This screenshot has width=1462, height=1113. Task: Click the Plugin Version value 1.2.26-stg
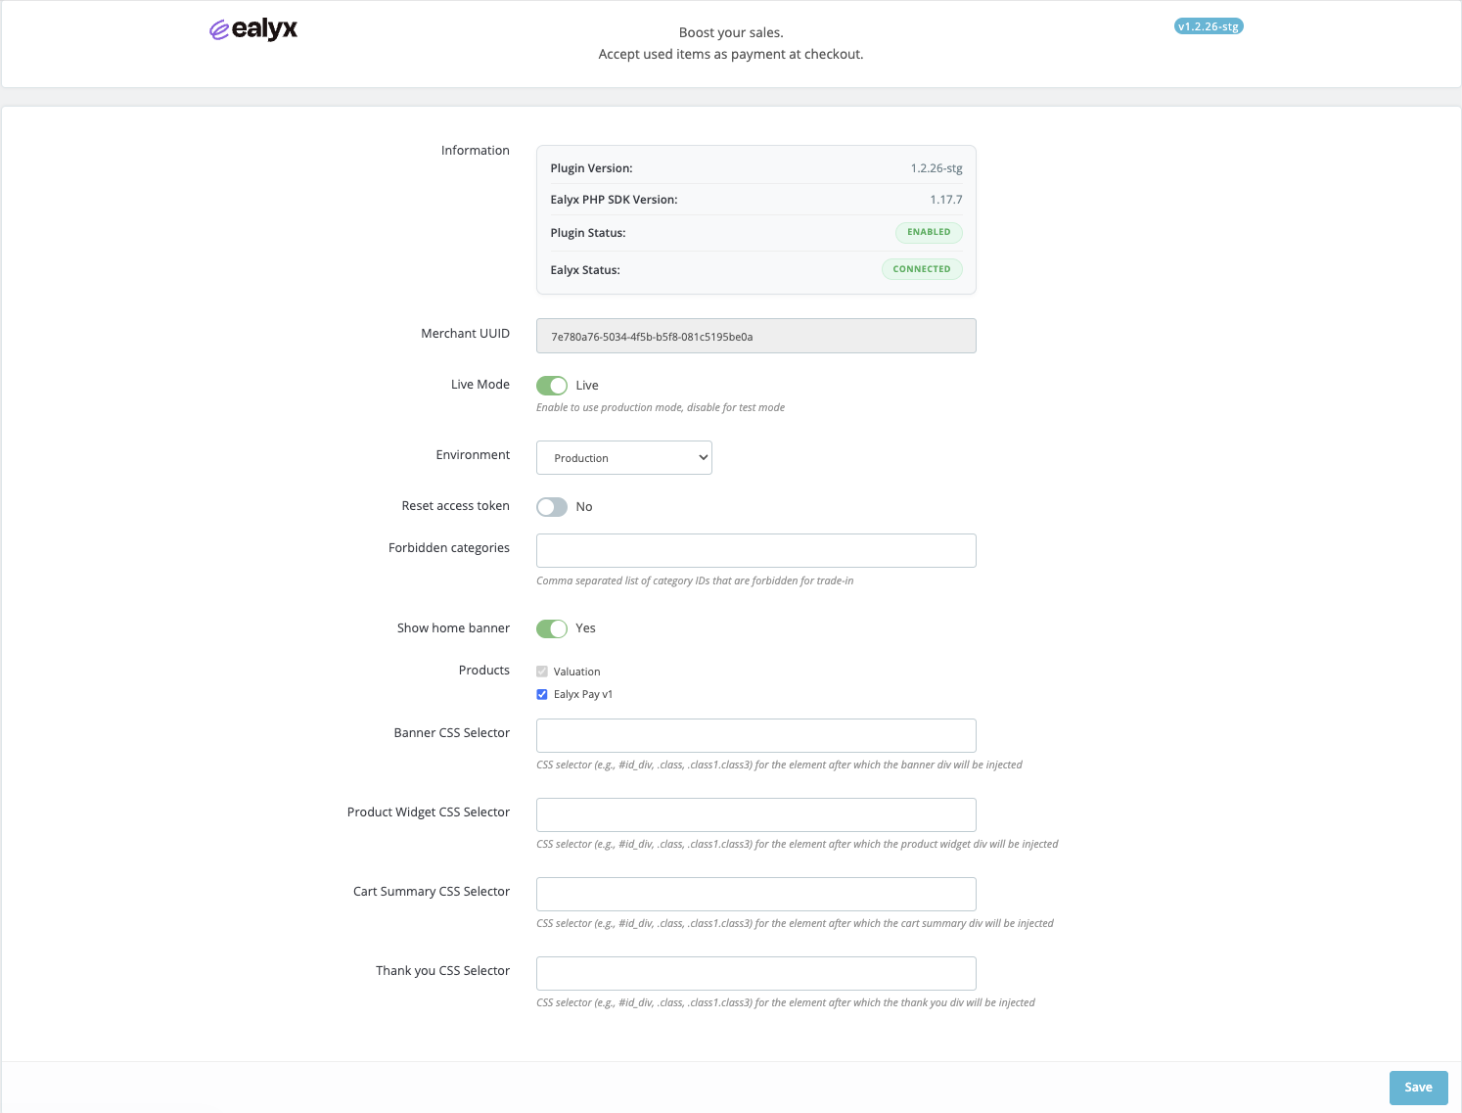click(x=936, y=168)
